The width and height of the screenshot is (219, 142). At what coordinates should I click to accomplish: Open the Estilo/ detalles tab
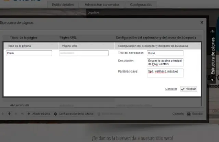(64, 5)
